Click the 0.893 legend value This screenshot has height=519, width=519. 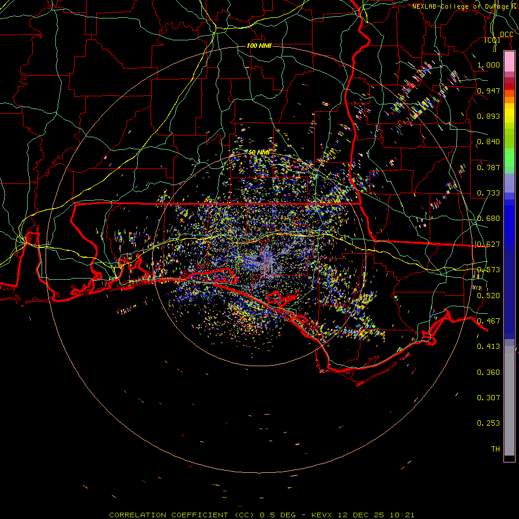point(488,116)
